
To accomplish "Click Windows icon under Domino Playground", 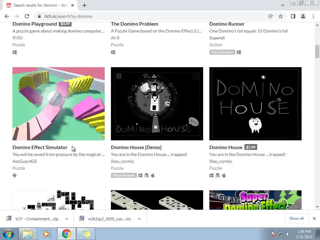I will click(x=14, y=52).
